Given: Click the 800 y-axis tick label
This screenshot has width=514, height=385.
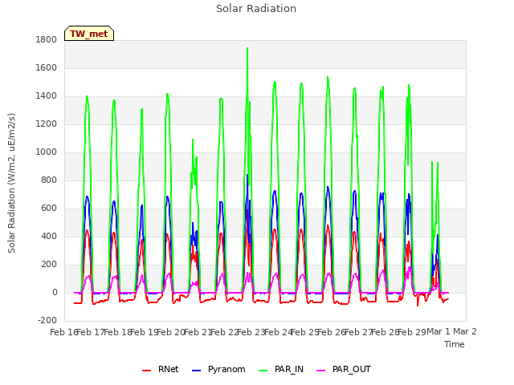Looking at the screenshot, I should [x=49, y=180].
